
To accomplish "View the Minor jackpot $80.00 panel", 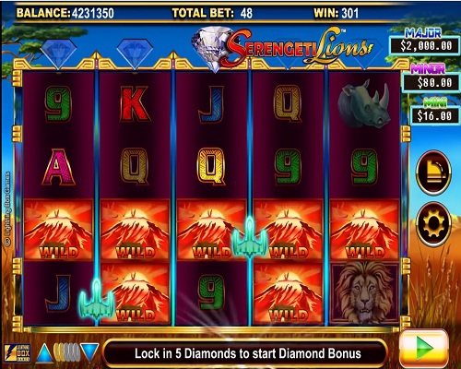I will tap(431, 77).
